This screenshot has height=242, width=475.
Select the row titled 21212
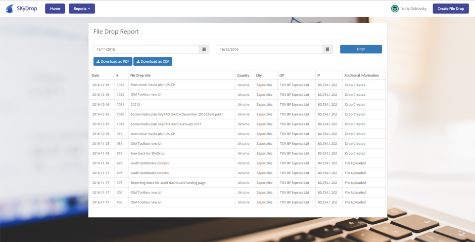point(237,104)
